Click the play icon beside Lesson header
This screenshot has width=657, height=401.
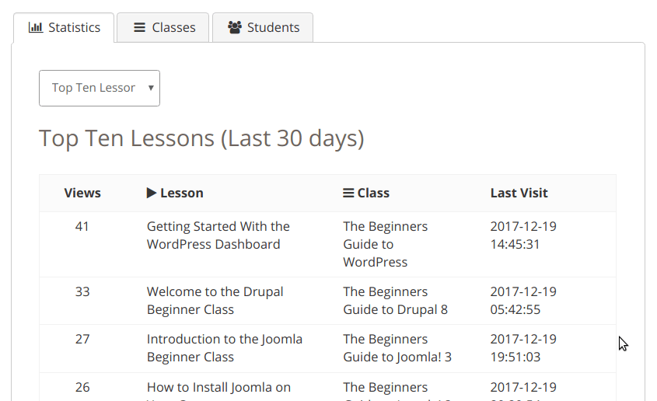tap(152, 193)
